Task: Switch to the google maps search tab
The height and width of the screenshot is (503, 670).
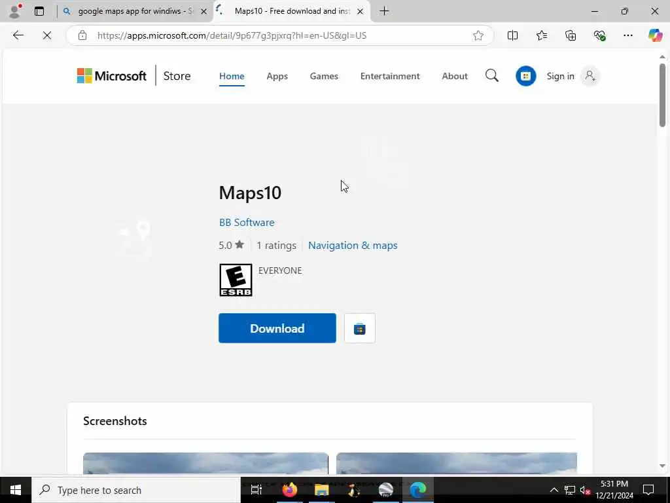Action: tap(135, 11)
